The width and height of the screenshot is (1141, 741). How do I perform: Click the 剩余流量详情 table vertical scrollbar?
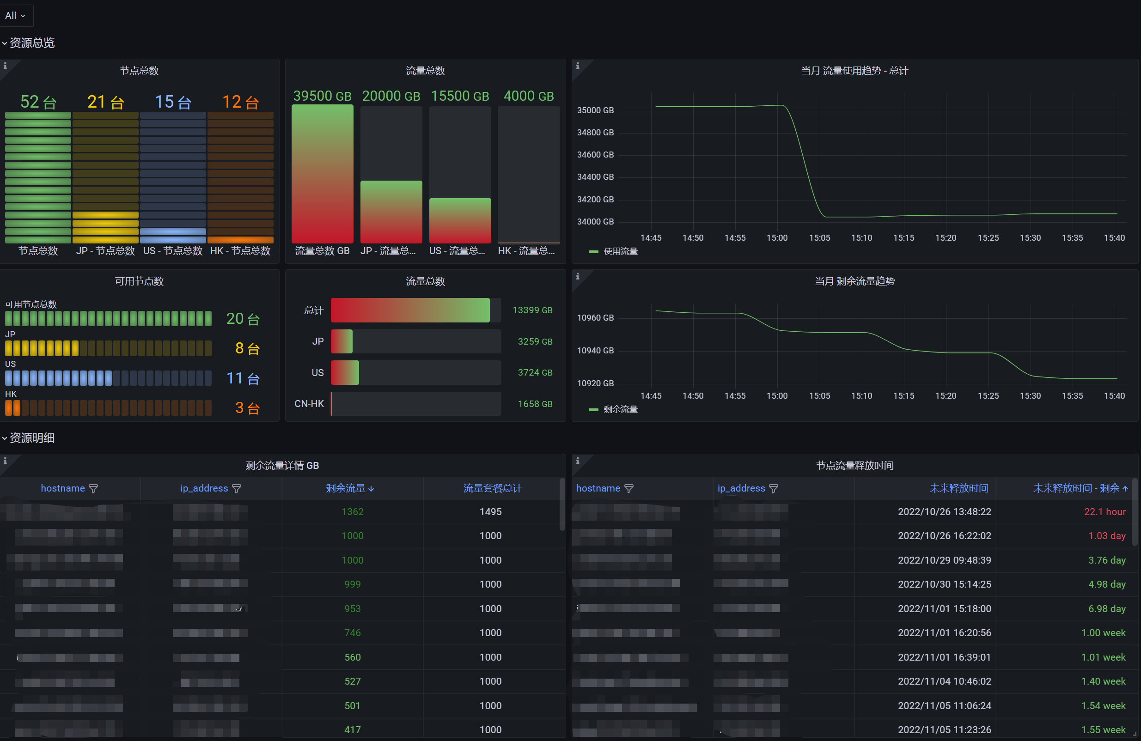pos(562,506)
